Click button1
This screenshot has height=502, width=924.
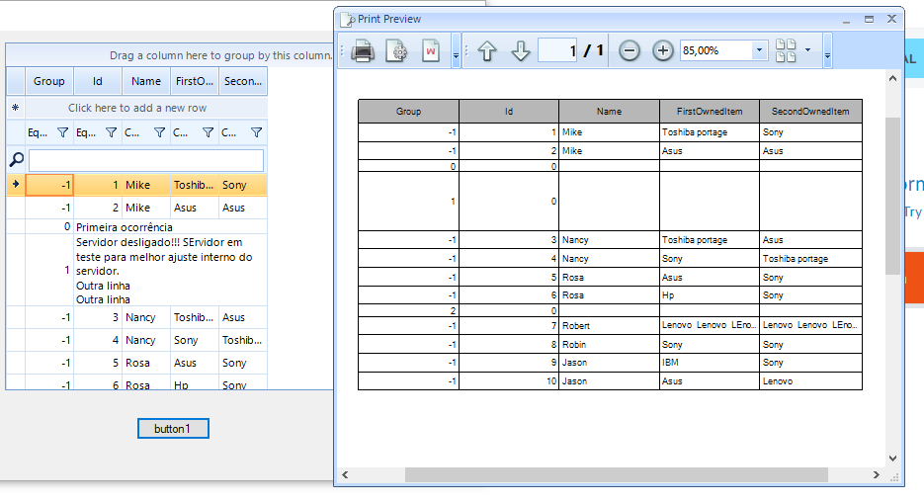[x=173, y=429]
